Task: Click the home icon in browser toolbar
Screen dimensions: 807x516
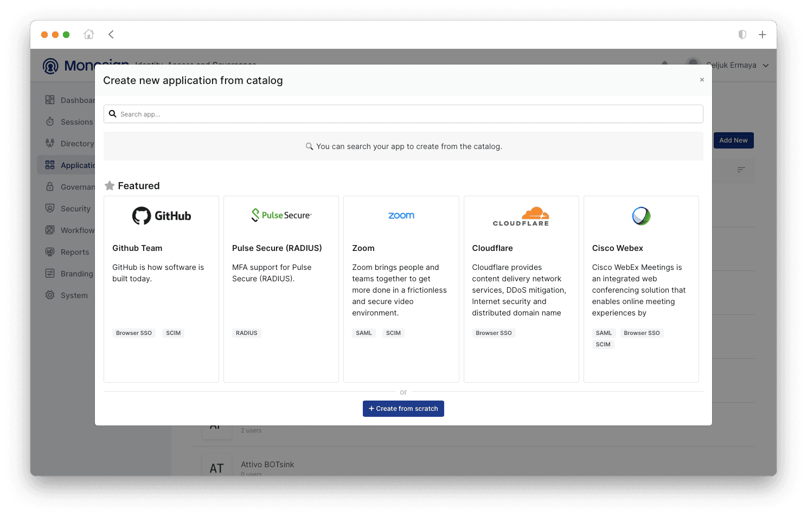Action: [x=89, y=34]
